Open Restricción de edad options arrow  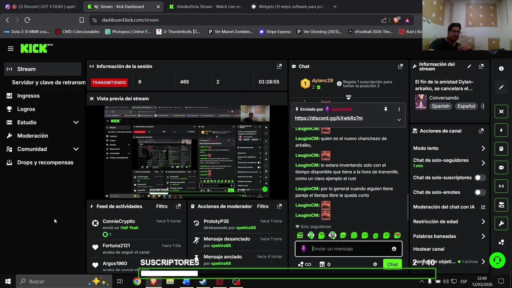click(x=483, y=222)
